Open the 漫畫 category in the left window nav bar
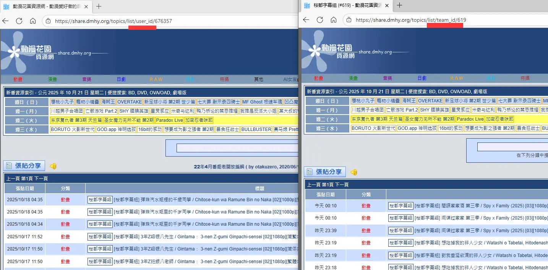This screenshot has height=270, width=548. (x=52, y=79)
